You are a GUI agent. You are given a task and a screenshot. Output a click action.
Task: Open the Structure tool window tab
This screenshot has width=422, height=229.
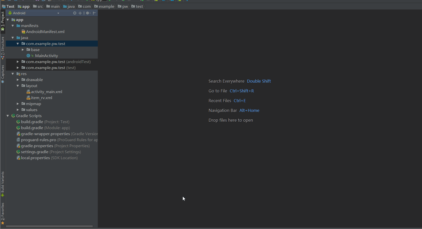[x=3, y=48]
